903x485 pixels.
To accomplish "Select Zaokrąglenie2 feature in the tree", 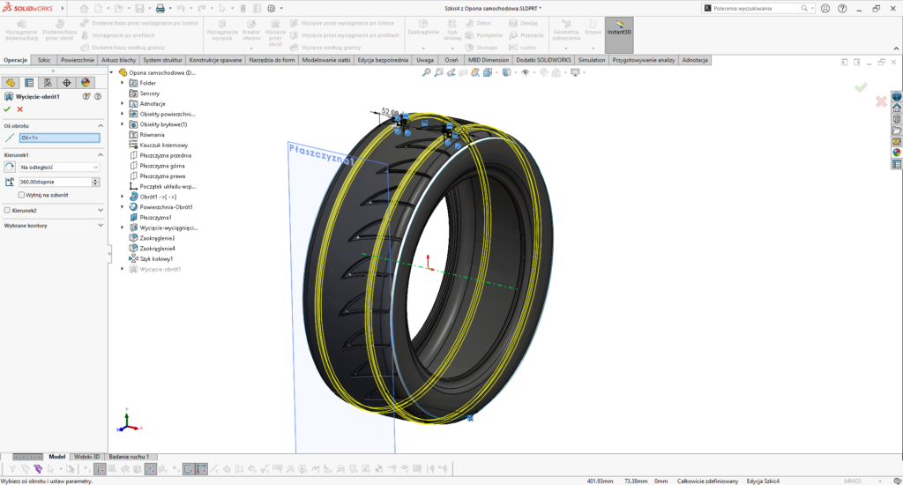I will 157,238.
